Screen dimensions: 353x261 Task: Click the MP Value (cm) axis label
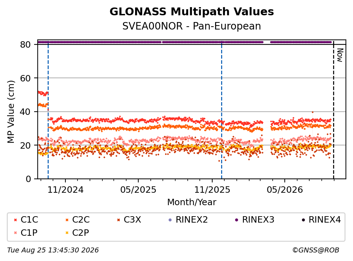coord(11,112)
